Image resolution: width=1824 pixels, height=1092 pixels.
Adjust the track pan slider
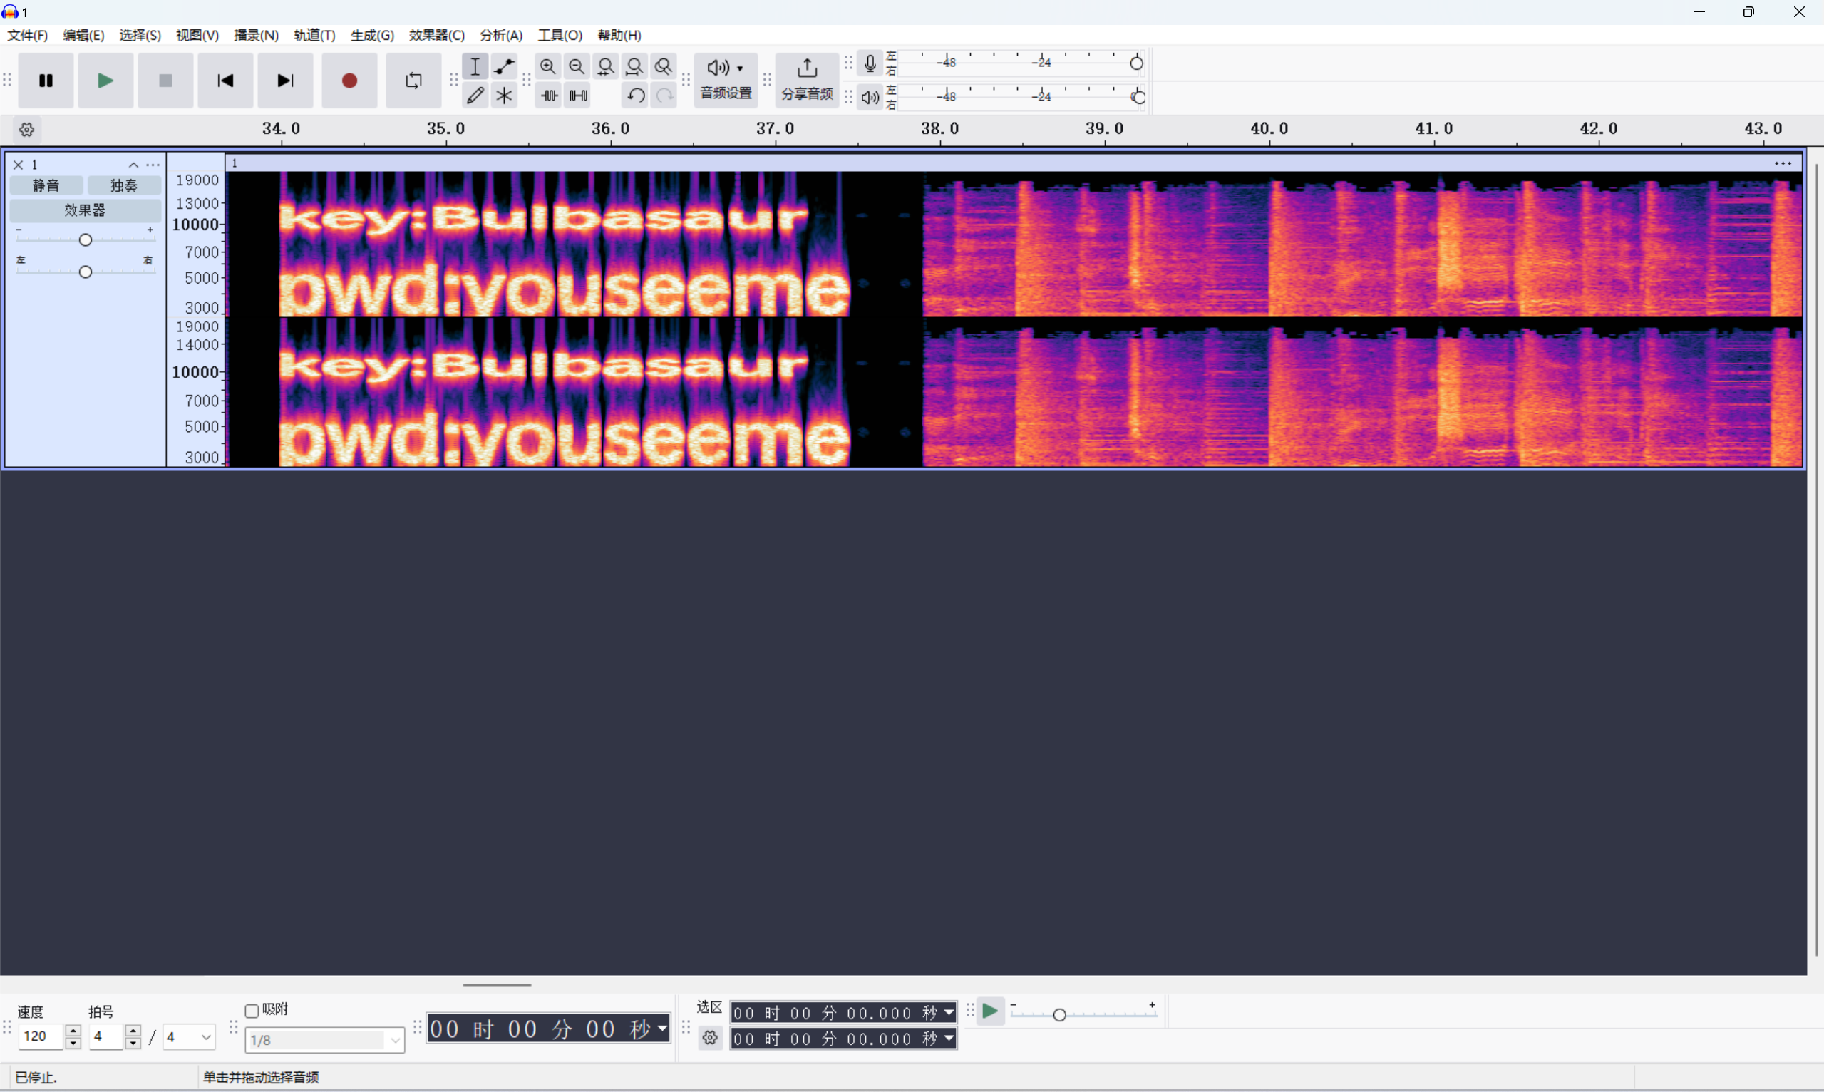coord(86,272)
